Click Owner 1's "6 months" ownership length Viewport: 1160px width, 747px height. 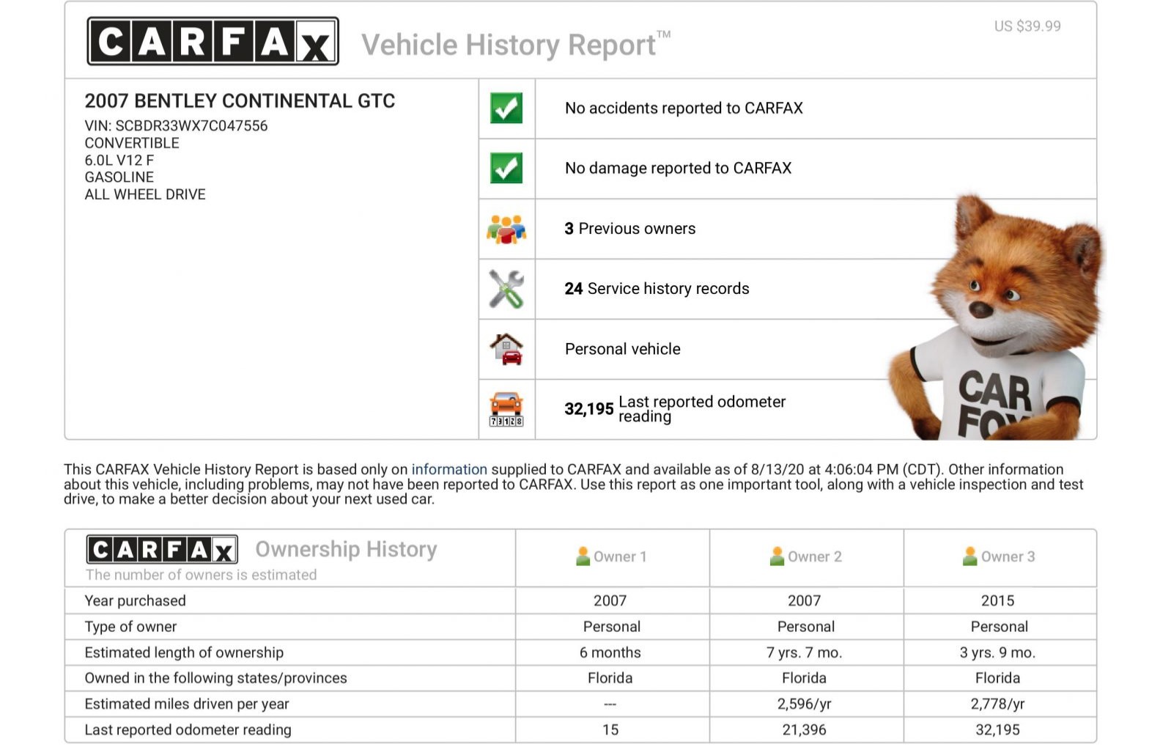pyautogui.click(x=610, y=652)
